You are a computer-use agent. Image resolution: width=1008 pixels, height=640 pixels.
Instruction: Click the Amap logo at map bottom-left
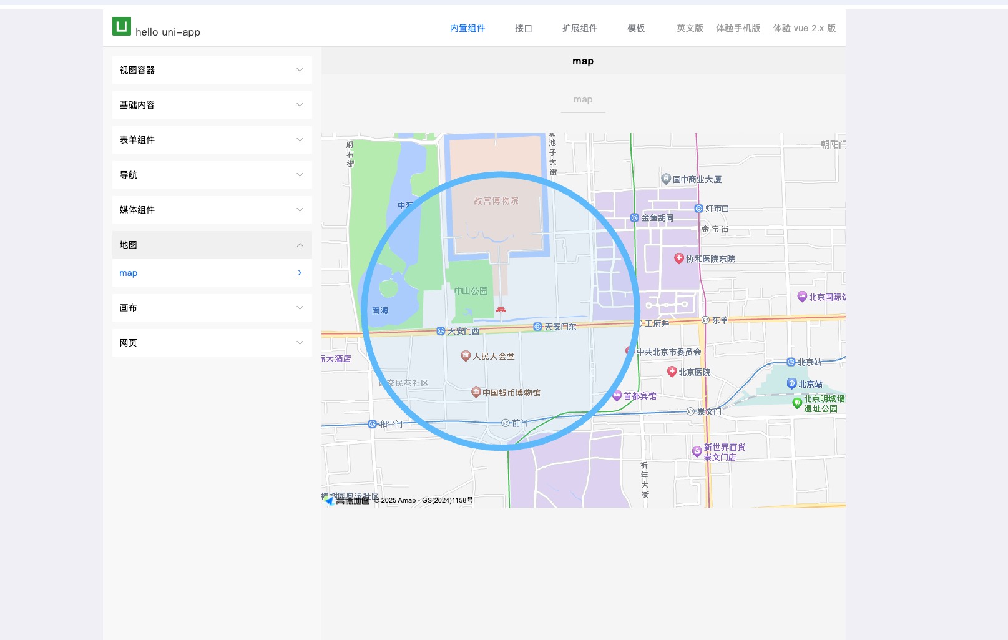[x=348, y=500]
